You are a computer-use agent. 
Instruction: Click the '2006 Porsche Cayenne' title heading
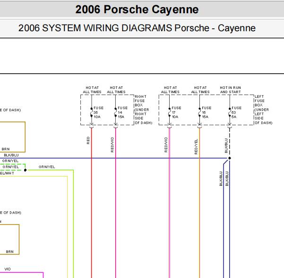pos(137,9)
